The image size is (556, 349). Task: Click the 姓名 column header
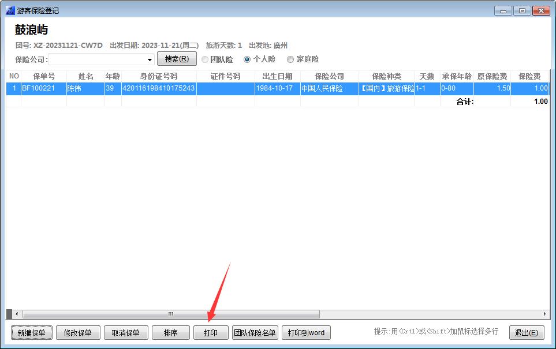(x=85, y=76)
